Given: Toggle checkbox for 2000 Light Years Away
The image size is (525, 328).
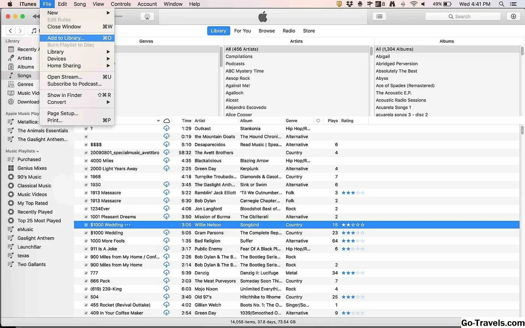Looking at the screenshot, I should (x=86, y=169).
